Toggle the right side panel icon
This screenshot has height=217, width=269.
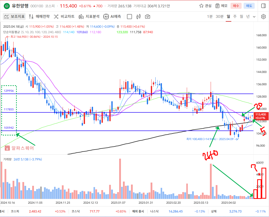pyautogui.click(x=263, y=6)
